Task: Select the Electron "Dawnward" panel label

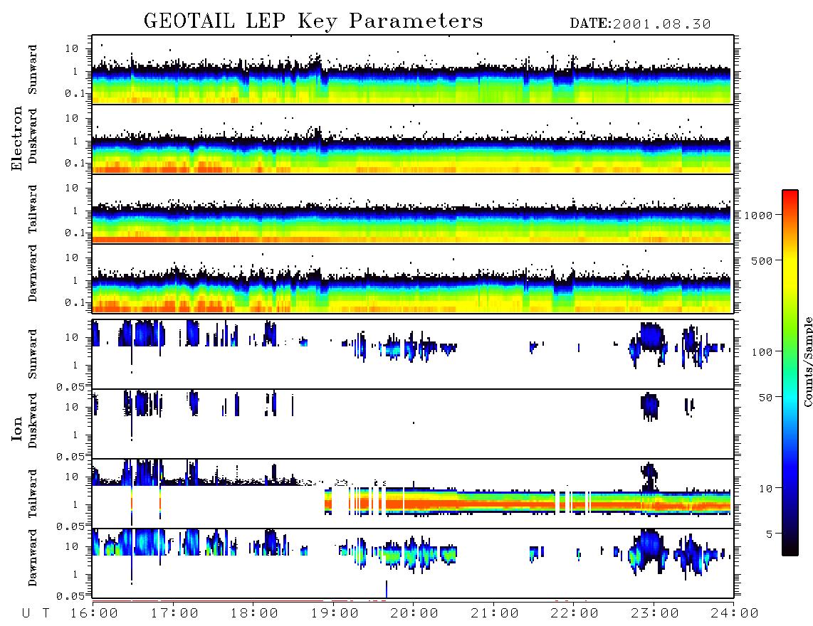Action: click(33, 274)
